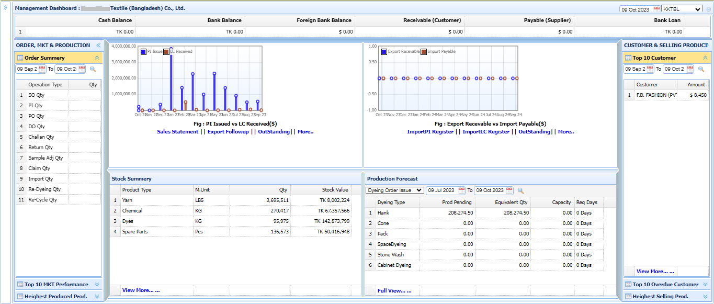The height and width of the screenshot is (304, 714).
Task: Click Production Forecast 09 Jul 2023 field
Action: pos(443,190)
